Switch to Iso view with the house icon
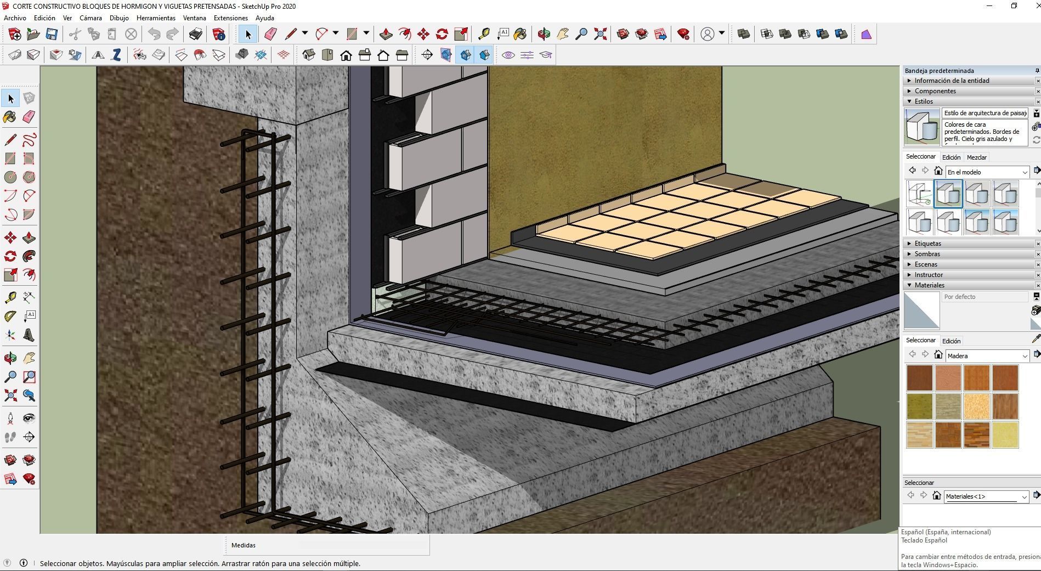Screen dimensions: 1041x571 [x=309, y=55]
